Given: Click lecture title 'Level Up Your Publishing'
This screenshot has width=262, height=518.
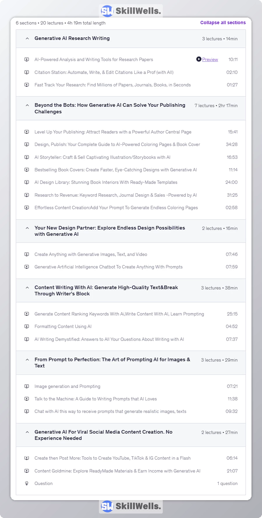Looking at the screenshot, I should [x=113, y=132].
